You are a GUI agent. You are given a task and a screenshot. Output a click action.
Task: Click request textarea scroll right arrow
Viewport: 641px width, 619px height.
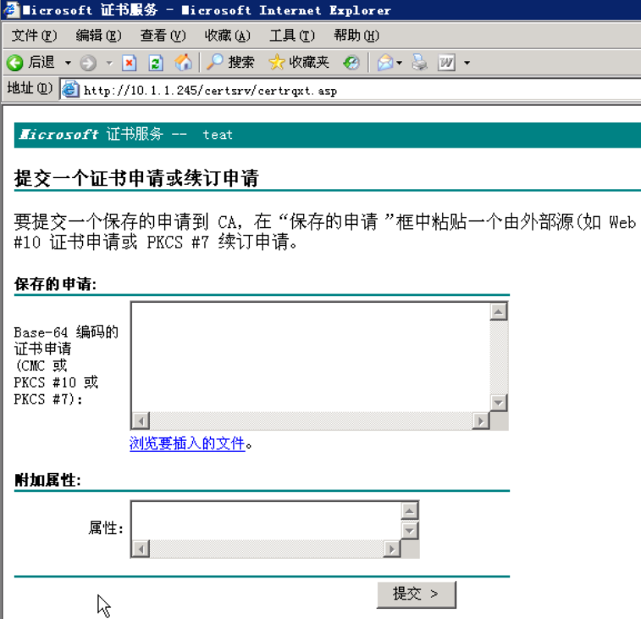click(481, 421)
